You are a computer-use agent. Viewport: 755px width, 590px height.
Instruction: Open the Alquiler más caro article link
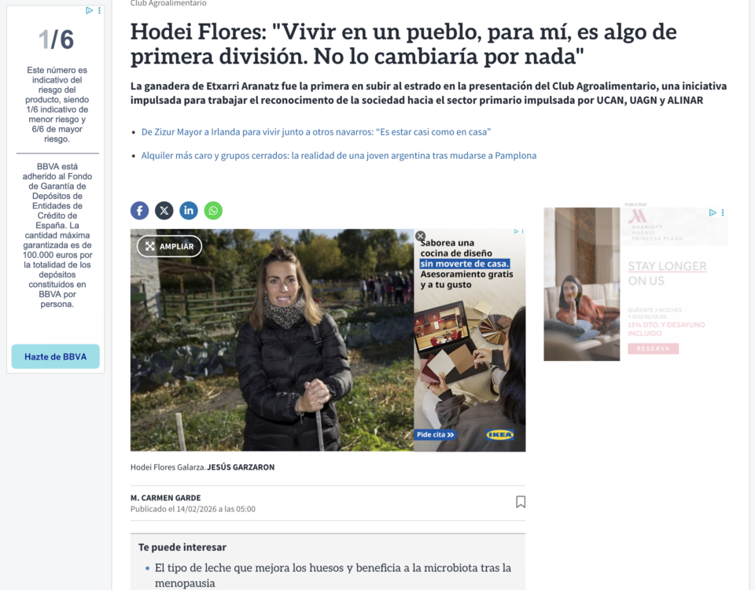point(338,156)
